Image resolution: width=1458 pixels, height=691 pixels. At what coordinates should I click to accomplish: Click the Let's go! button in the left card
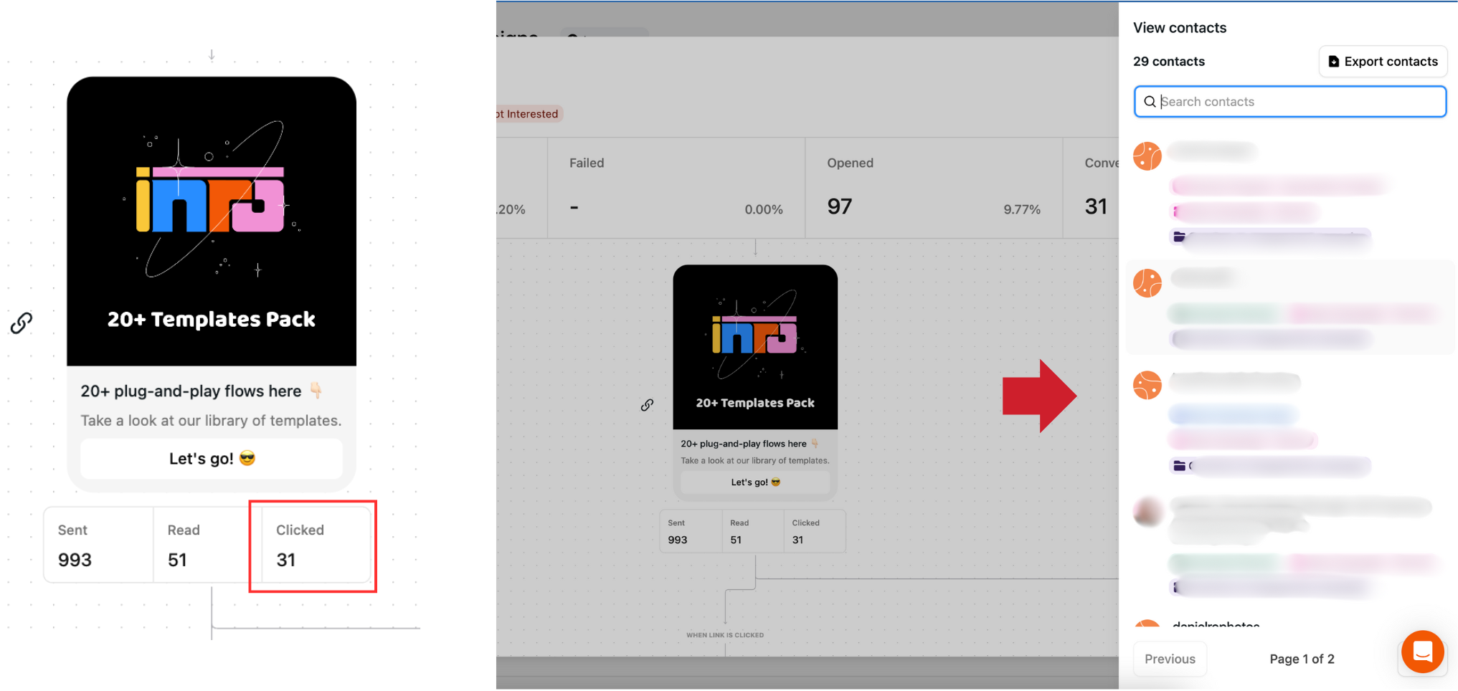click(212, 459)
